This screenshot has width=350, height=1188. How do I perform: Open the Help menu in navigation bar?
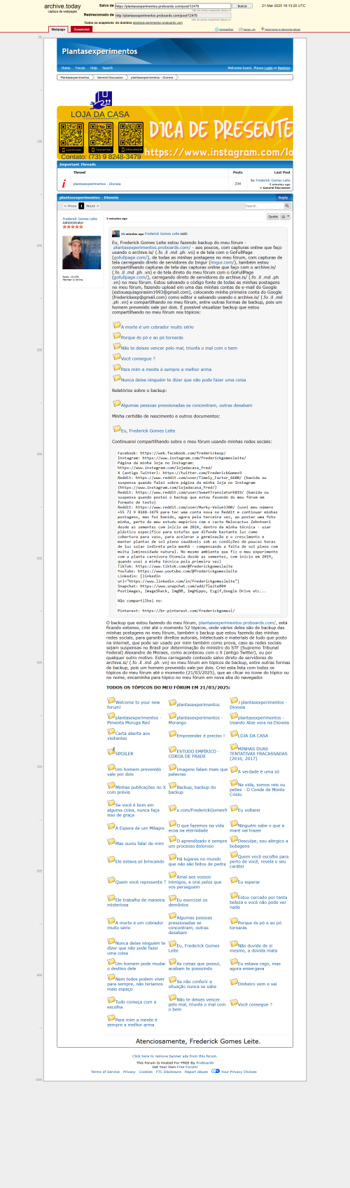click(94, 68)
